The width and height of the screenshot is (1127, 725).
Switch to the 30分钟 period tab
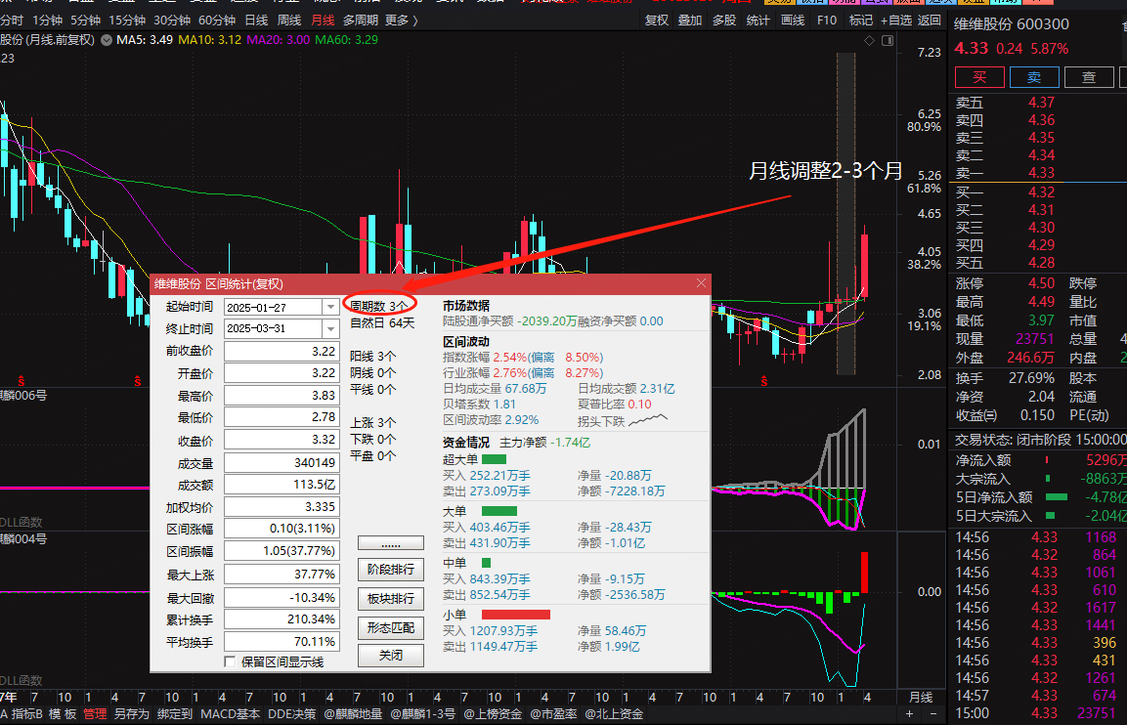pos(172,21)
